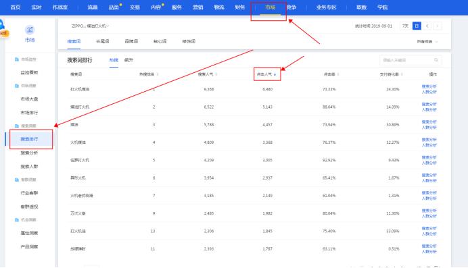
Task: Switch to the 飙升 ranking tab
Action: click(128, 60)
